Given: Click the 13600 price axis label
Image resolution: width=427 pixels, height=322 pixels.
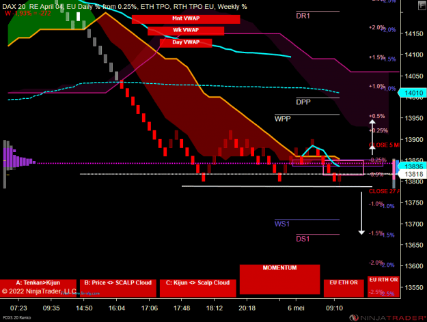Looking at the screenshot, I should click(414, 266).
